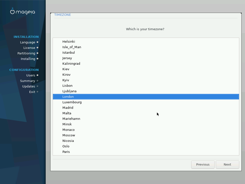Select the highlighted London row
Screen dimensions: 245x184
[146, 97]
